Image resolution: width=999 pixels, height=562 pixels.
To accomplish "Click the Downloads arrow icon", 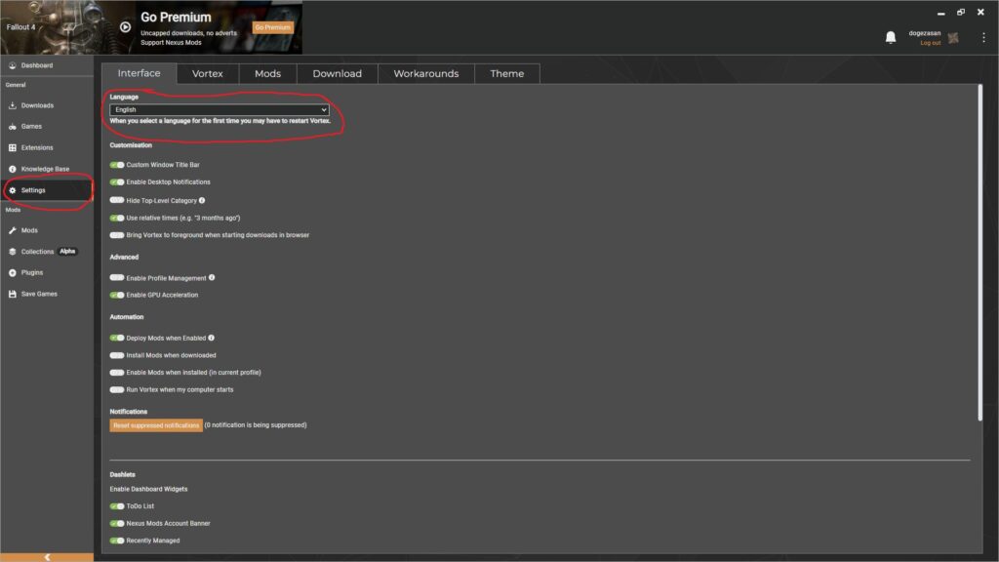I will 12,105.
